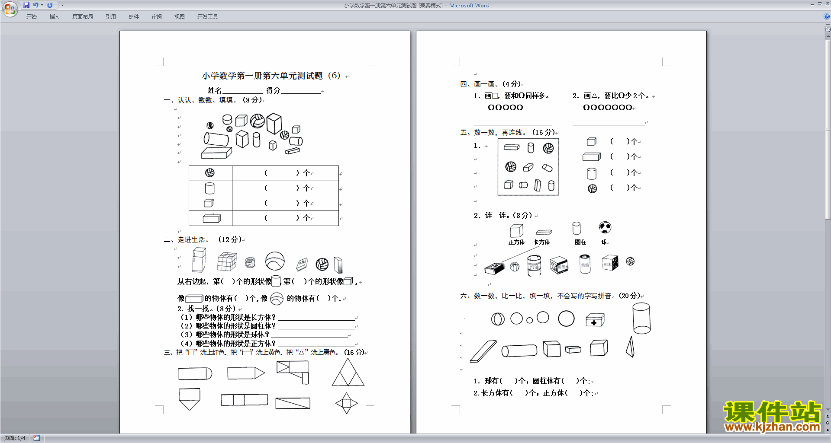
Task: Click the document title 小学数学第一册第六单元测试题
Action: coord(271,76)
